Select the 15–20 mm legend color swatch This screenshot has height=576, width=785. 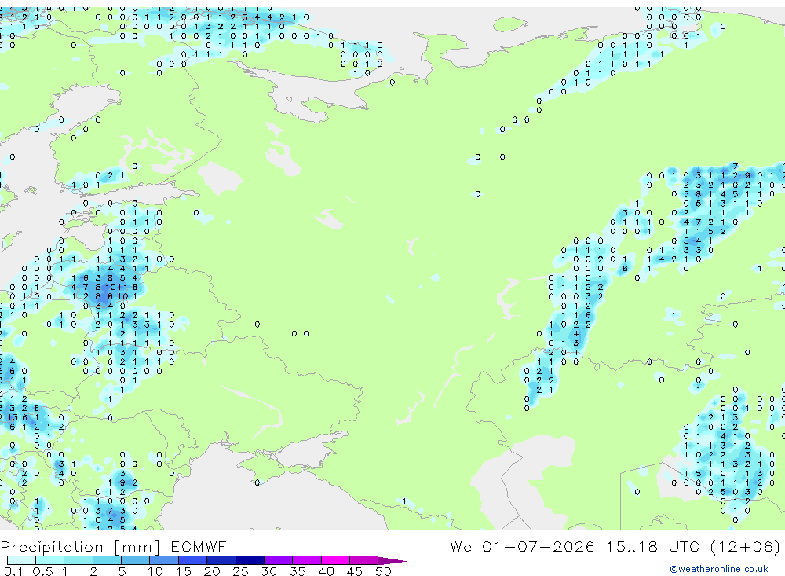click(192, 560)
